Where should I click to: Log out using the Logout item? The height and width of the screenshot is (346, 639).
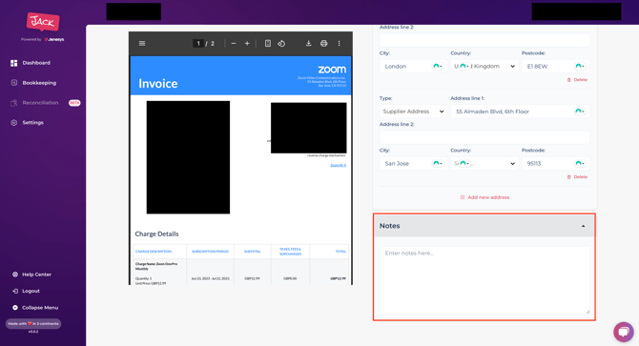pos(31,291)
